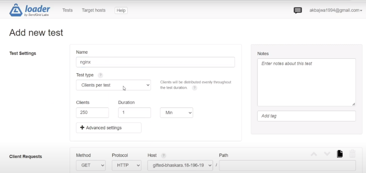Click the Help button
Image resolution: width=366 pixels, height=173 pixels.
pos(121,10)
